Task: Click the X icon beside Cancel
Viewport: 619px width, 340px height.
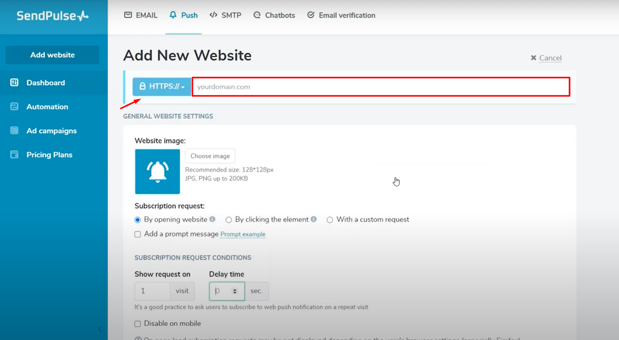Action: pyautogui.click(x=534, y=58)
